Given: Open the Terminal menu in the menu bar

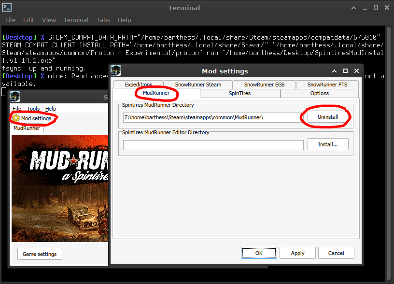Looking at the screenshot, I should [x=76, y=20].
